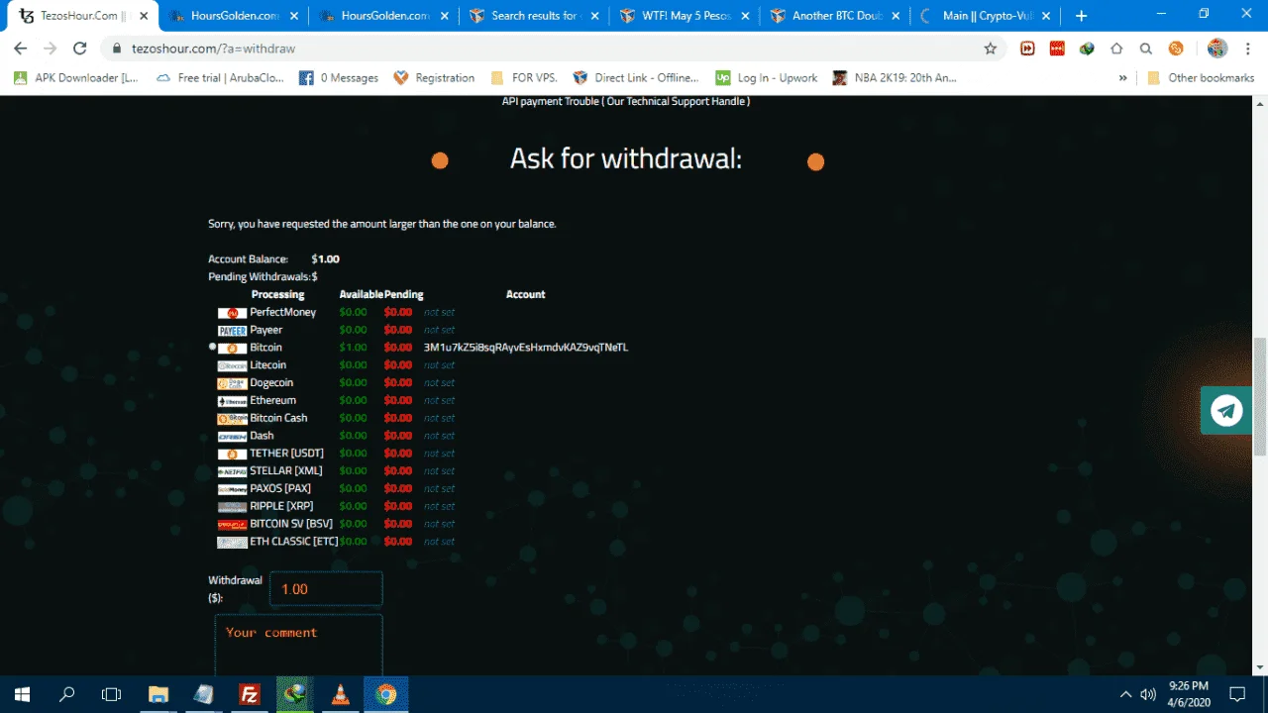Click Dash 'not set' account link
1268x713 pixels.
click(439, 436)
